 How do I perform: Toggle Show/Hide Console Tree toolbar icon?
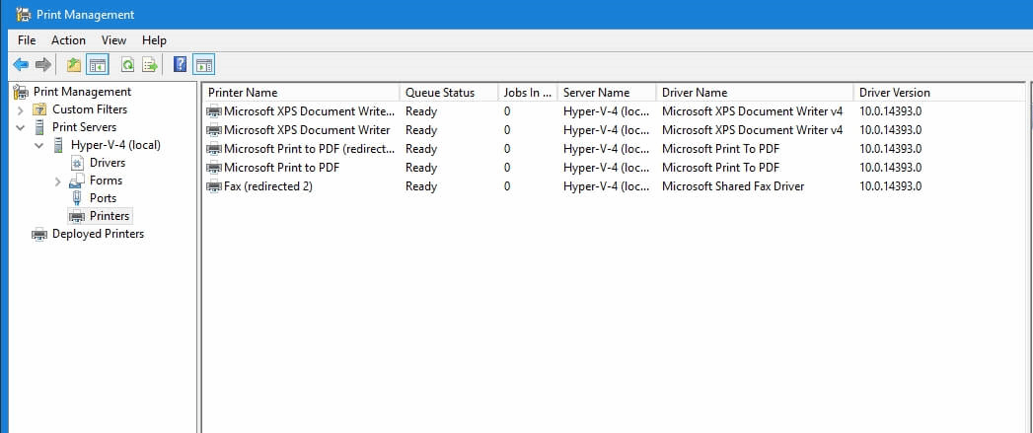coord(98,64)
